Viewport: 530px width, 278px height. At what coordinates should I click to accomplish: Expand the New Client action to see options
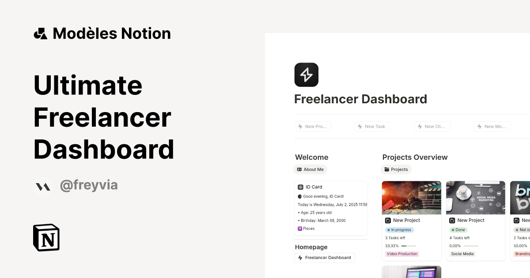coord(432,126)
